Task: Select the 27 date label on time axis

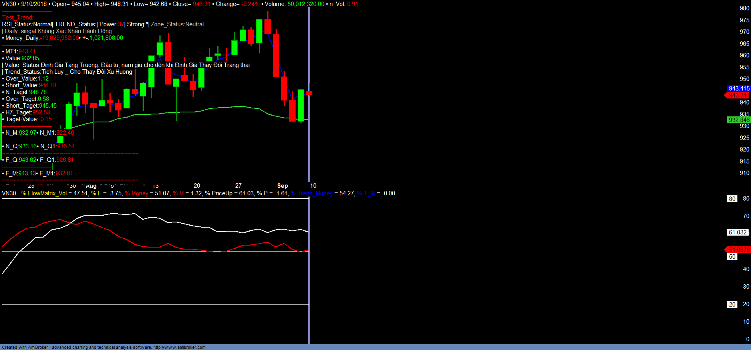Action: pyautogui.click(x=238, y=186)
